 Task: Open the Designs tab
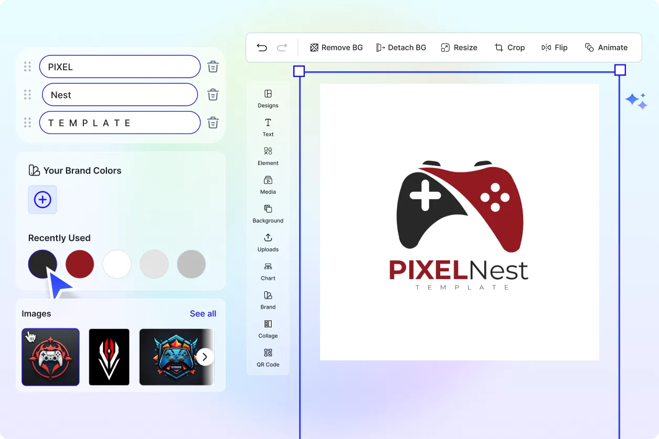click(268, 98)
